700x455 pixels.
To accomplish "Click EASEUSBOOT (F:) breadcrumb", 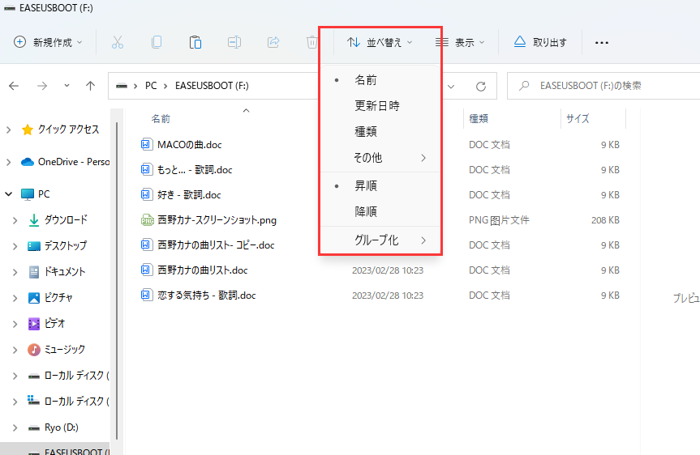I will 212,86.
